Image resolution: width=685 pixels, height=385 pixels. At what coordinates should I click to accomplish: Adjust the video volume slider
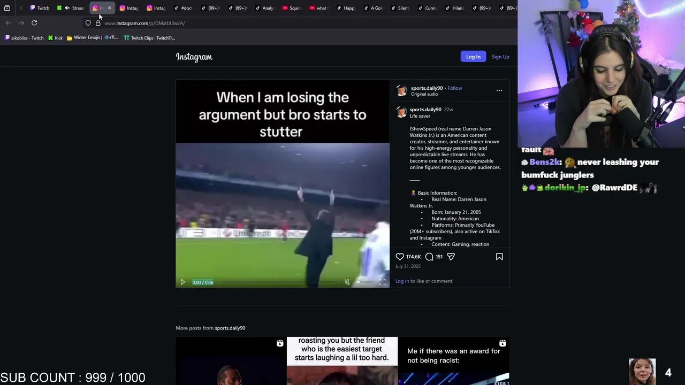365,282
